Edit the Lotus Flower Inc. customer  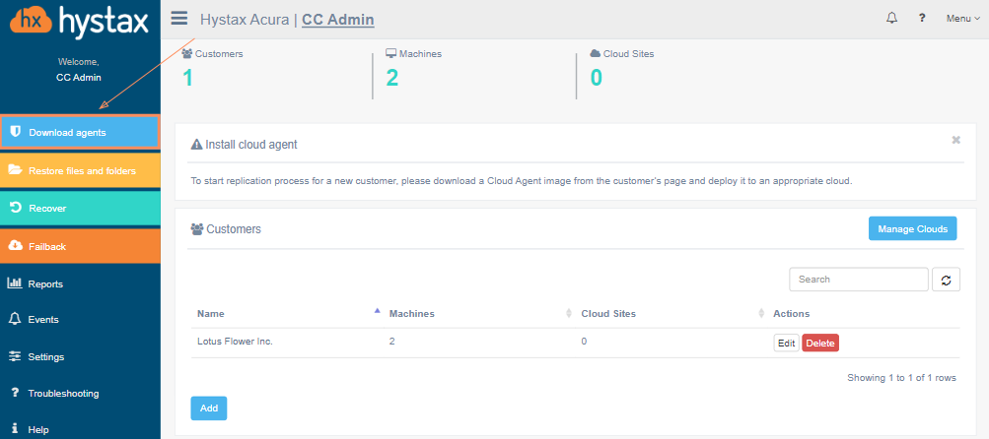(787, 344)
